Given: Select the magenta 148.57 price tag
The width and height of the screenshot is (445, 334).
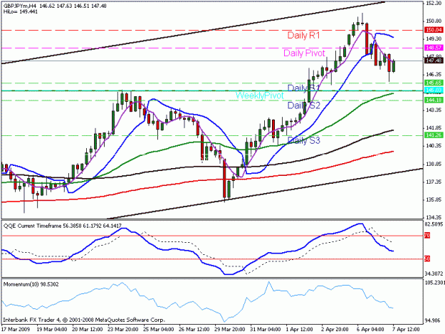Looking at the screenshot, I should click(434, 48).
